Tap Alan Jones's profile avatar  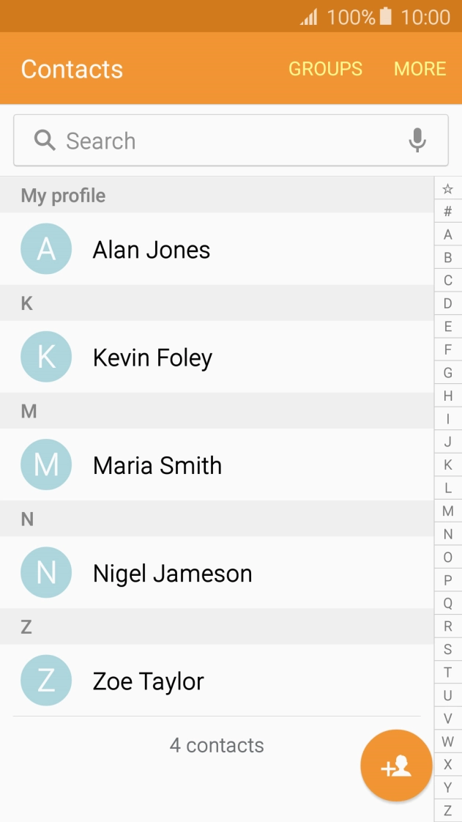46,249
